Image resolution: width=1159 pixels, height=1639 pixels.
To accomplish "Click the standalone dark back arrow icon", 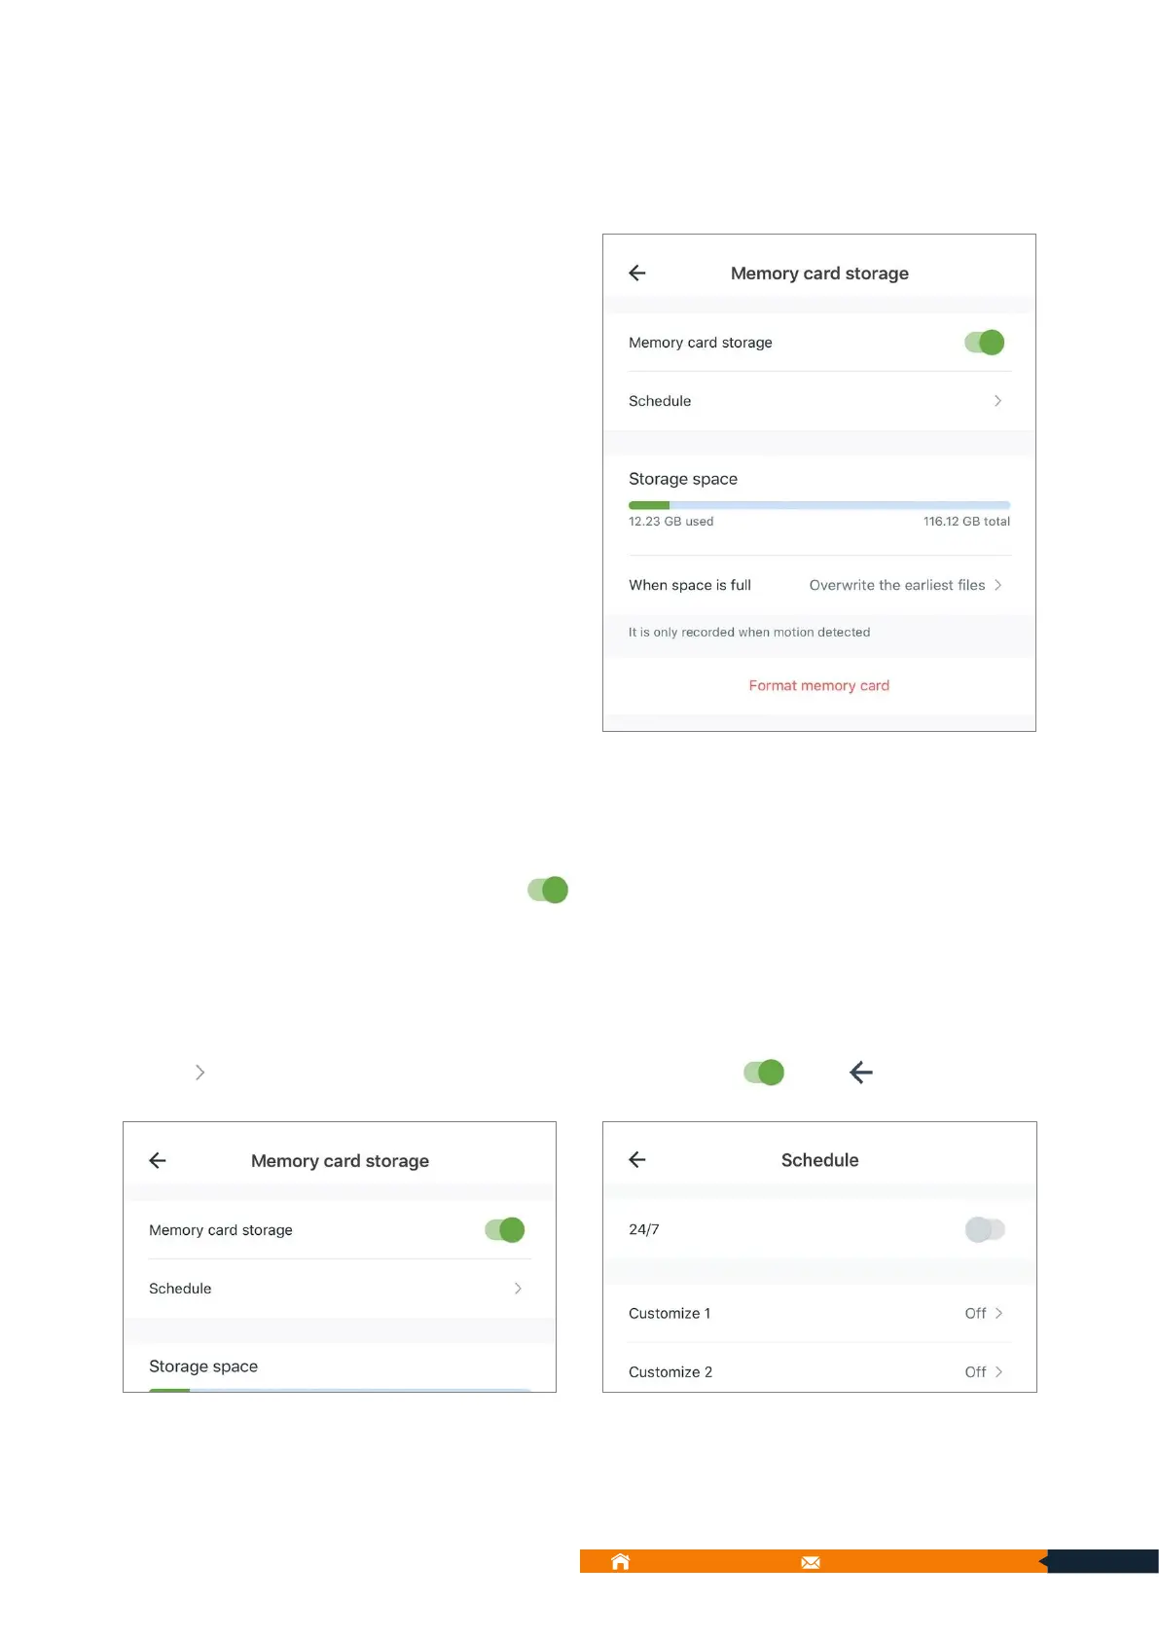I will (x=861, y=1073).
